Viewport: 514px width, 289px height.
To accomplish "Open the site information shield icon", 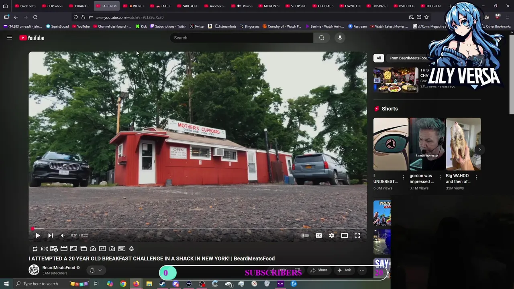I will [x=75, y=17].
